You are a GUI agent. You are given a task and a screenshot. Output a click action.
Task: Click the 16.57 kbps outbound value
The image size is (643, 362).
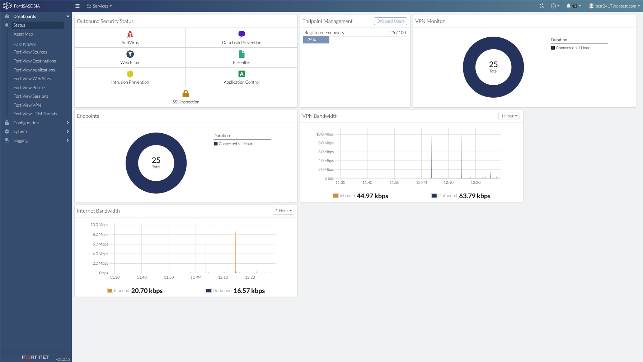tap(249, 291)
